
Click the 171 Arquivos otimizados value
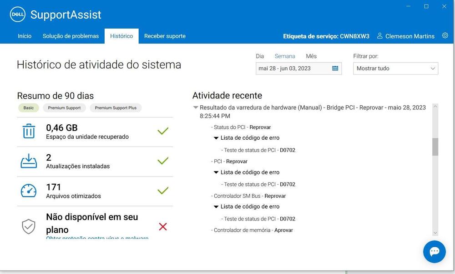click(x=53, y=187)
